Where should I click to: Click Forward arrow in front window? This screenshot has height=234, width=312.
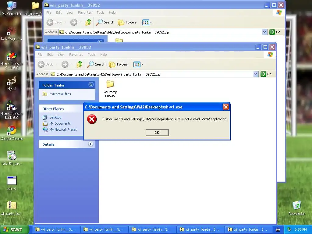65,64
